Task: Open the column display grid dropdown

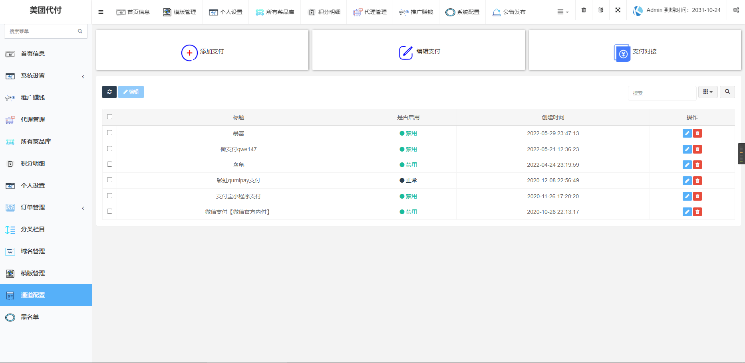Action: [x=708, y=92]
